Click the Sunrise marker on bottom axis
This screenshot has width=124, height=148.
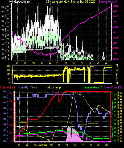43,145
